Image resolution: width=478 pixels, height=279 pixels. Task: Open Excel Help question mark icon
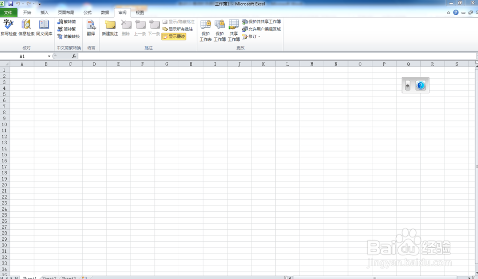(456, 12)
